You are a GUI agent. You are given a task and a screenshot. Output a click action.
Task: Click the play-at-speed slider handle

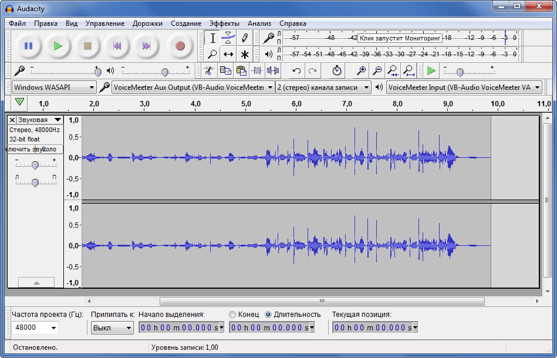point(460,72)
